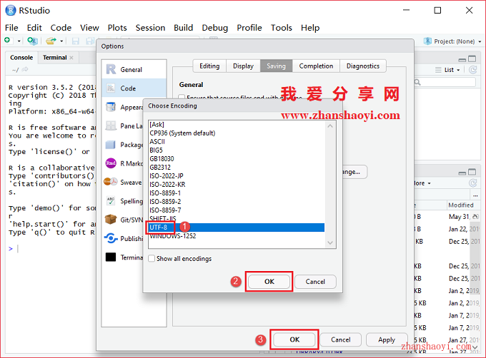
Task: Select the Pane Layout options category
Action: tap(124, 126)
